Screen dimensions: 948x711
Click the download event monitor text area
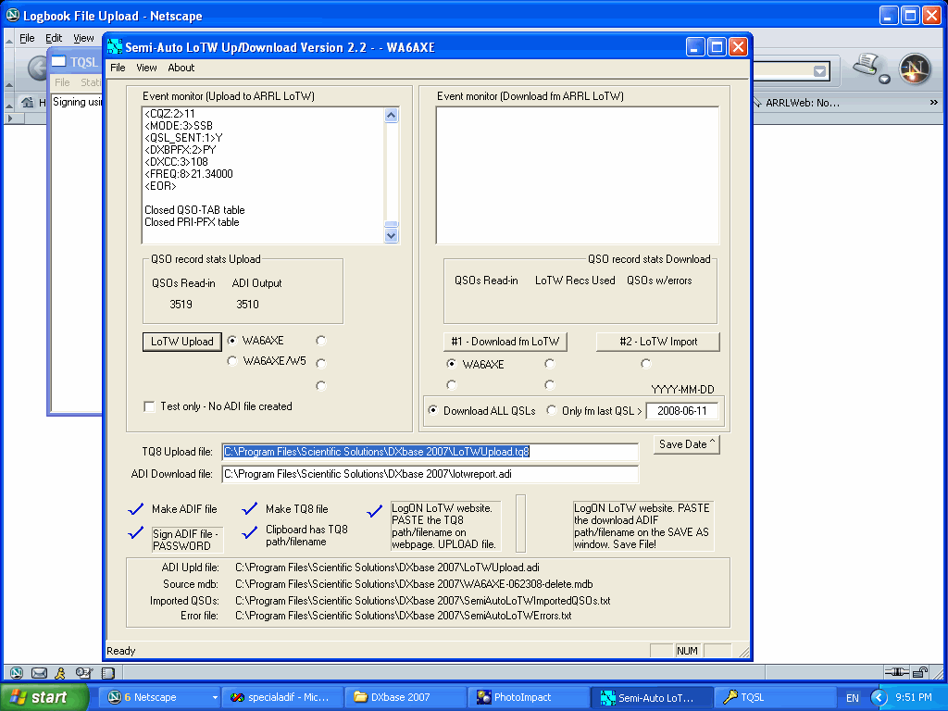coord(578,175)
